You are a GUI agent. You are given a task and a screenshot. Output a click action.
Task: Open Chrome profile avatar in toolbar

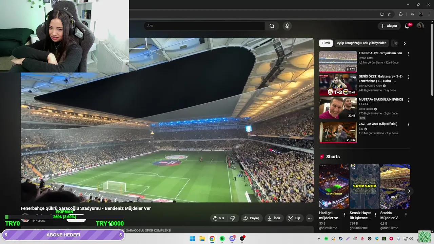pos(421,14)
